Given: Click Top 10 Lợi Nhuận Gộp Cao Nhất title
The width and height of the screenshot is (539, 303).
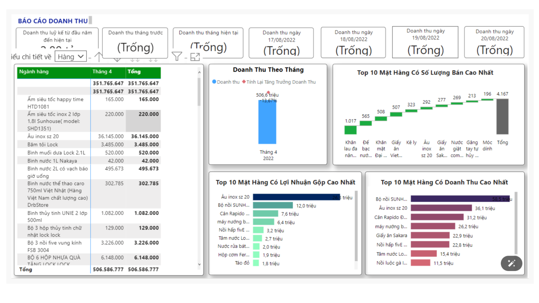Looking at the screenshot, I should point(286,182).
